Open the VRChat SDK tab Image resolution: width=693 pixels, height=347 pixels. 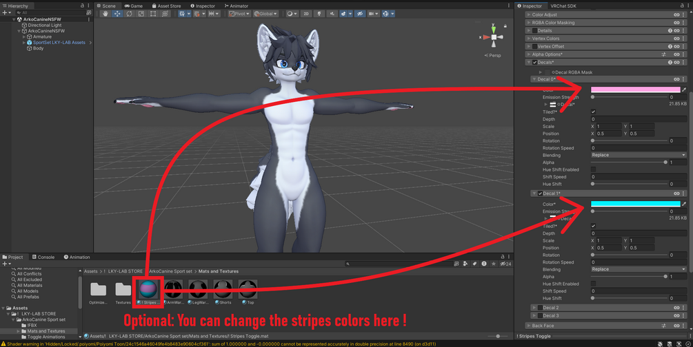pyautogui.click(x=563, y=6)
